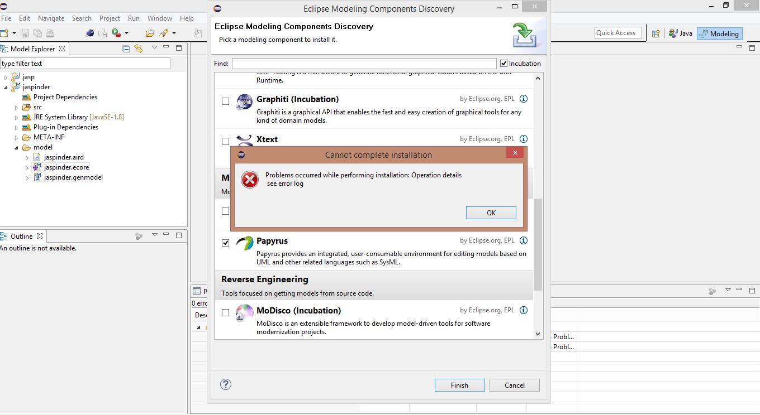This screenshot has height=415, width=760.
Task: Click the Quick Access field
Action: click(x=617, y=33)
